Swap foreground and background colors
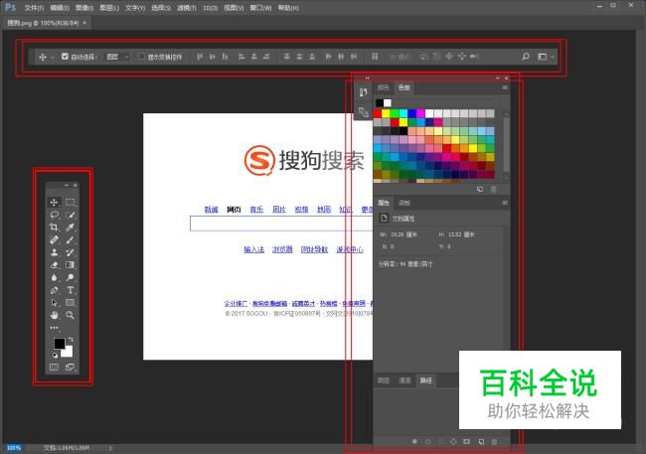 (71, 340)
